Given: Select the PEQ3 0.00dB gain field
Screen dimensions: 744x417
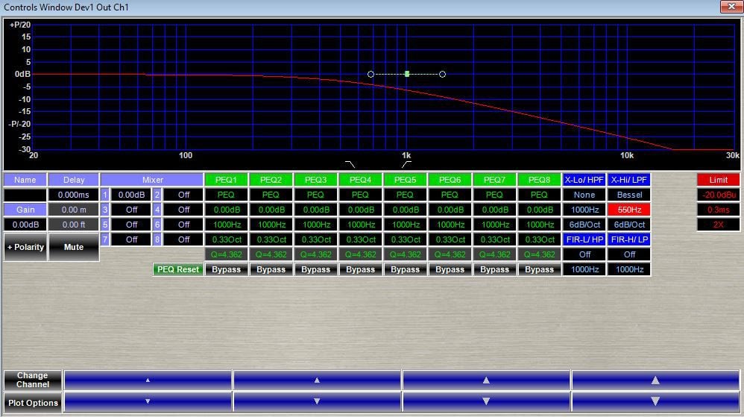Looking at the screenshot, I should tap(315, 210).
